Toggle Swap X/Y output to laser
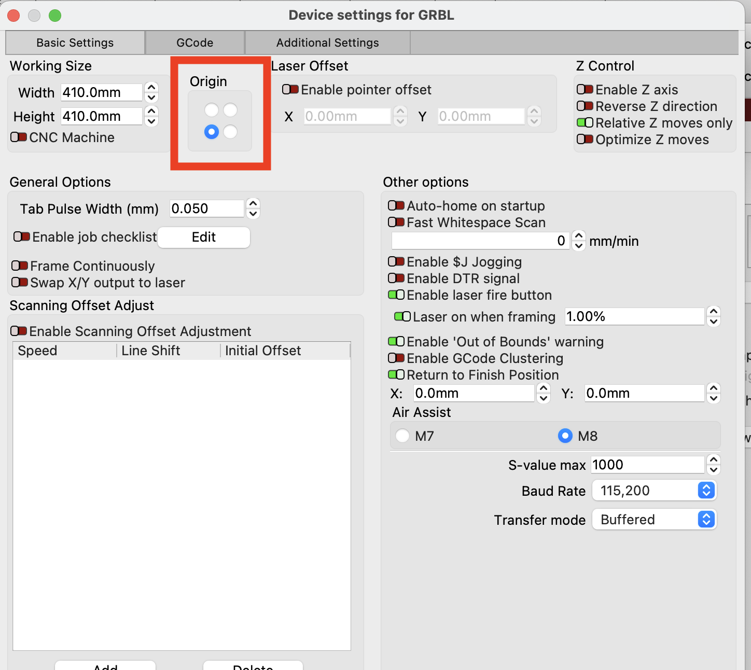 pyautogui.click(x=20, y=283)
